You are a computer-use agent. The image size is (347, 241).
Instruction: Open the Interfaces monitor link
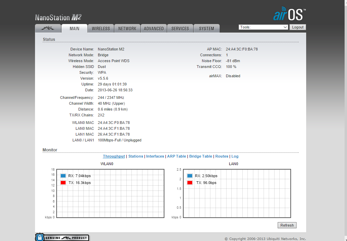pos(155,156)
